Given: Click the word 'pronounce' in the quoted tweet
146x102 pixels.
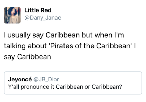Looking at the screenshot, I should 35,87.
